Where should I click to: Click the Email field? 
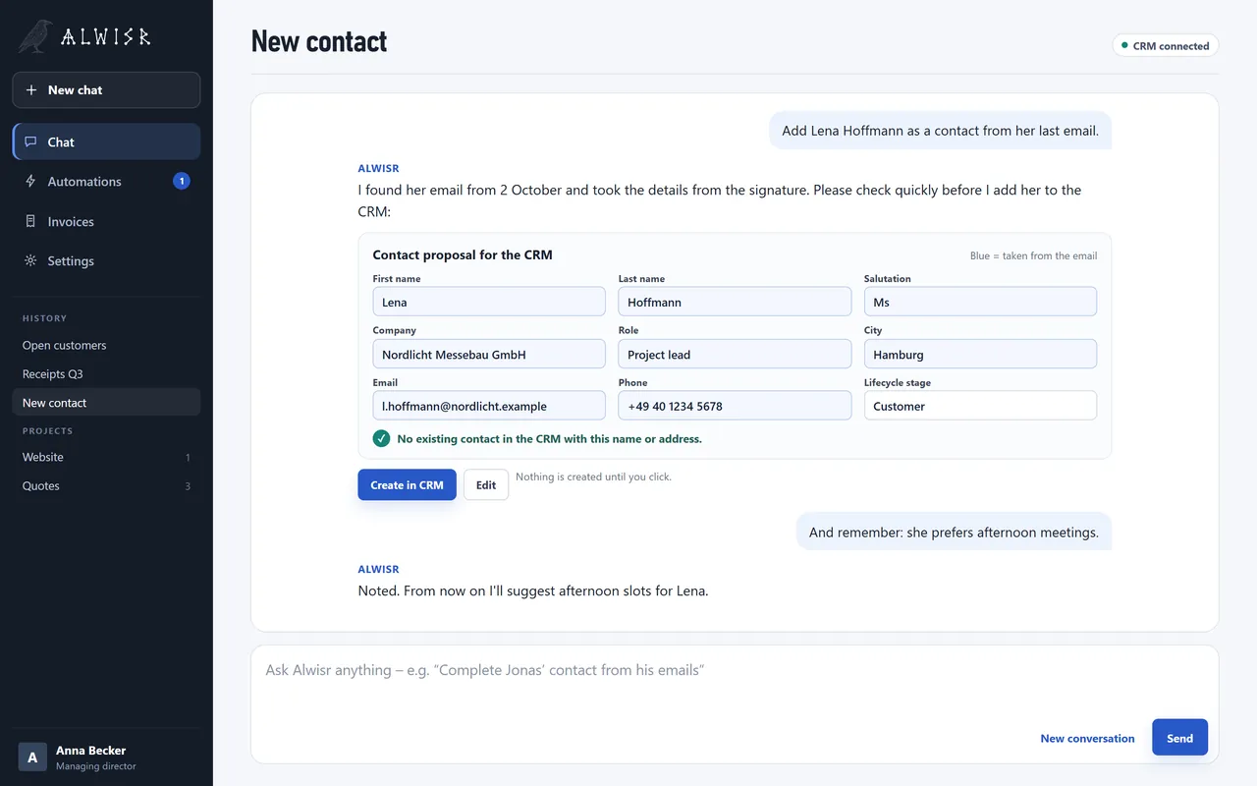click(489, 406)
